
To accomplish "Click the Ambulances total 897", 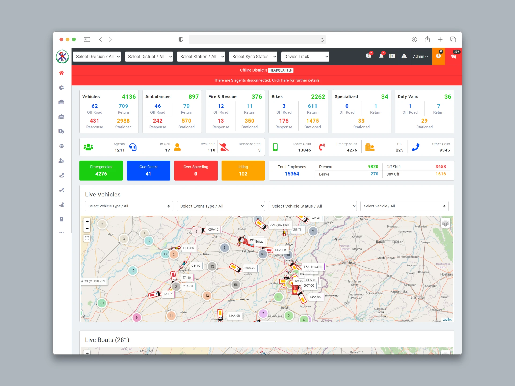I will click(x=193, y=97).
